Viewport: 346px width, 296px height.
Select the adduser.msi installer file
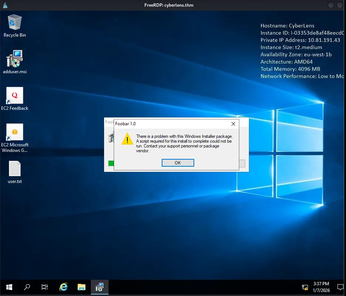point(15,60)
